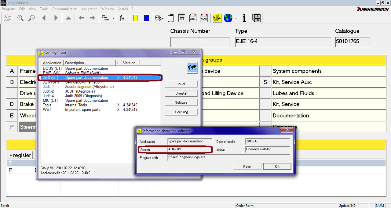The image size is (391, 208).
Task: Click the ABC search toolbar icon
Action: point(193,18)
